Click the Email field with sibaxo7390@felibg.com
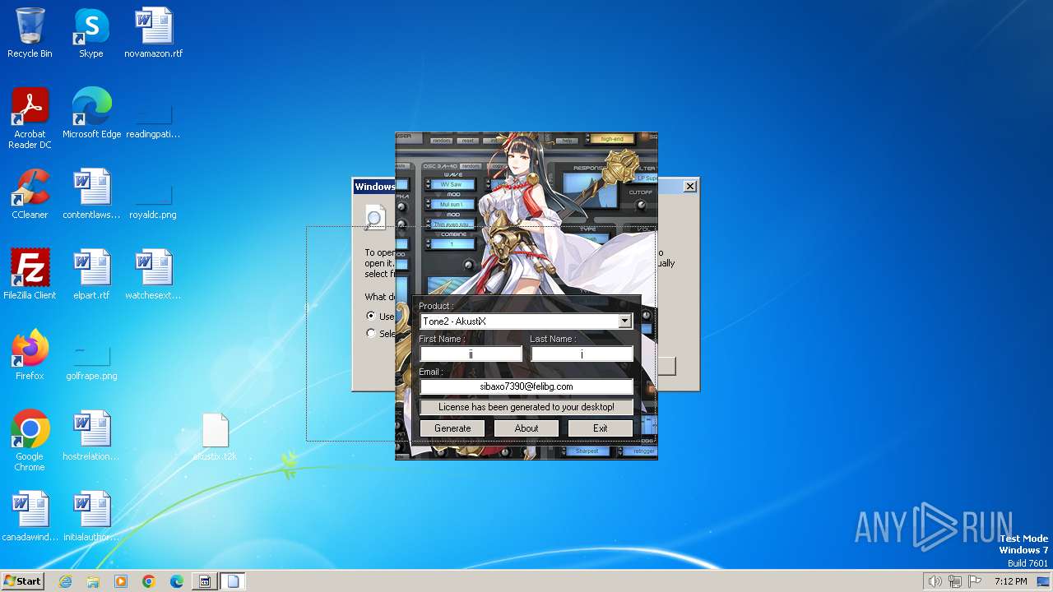Screen dimensions: 1053x592 click(x=526, y=386)
